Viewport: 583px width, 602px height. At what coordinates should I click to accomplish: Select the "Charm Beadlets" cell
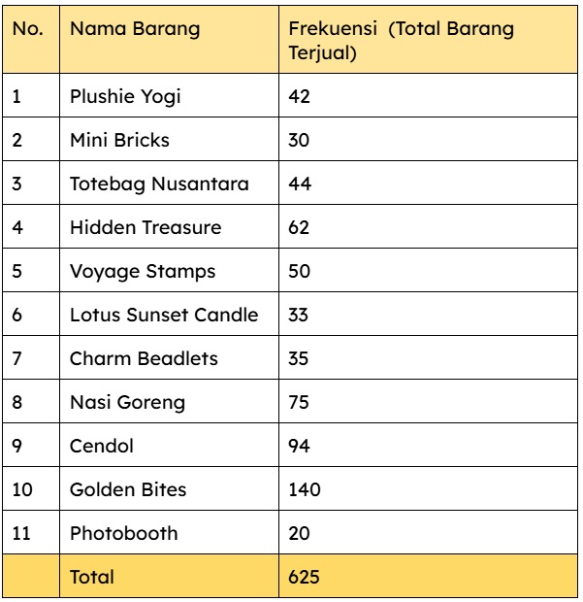(x=144, y=358)
